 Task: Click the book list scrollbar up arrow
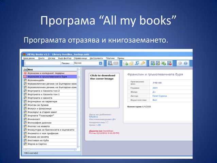pyautogui.click(x=78, y=69)
